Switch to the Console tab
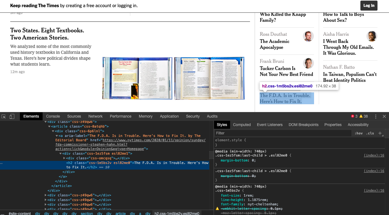This screenshot has height=215, width=389. click(x=53, y=116)
